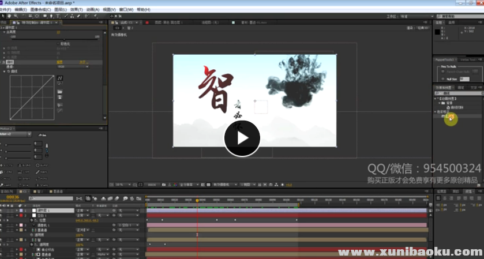Toggle the Null Size checkbox
The height and width of the screenshot is (259, 484).
pos(442,78)
